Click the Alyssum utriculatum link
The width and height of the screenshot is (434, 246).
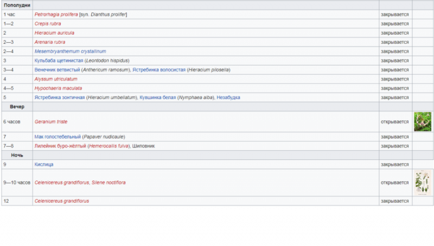coord(56,79)
